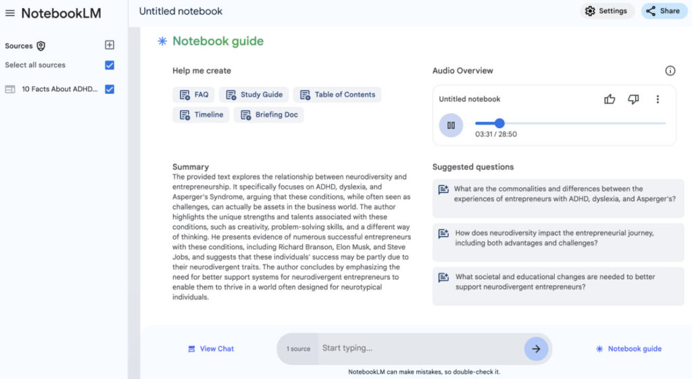Click the Start typing input field

tap(419, 349)
